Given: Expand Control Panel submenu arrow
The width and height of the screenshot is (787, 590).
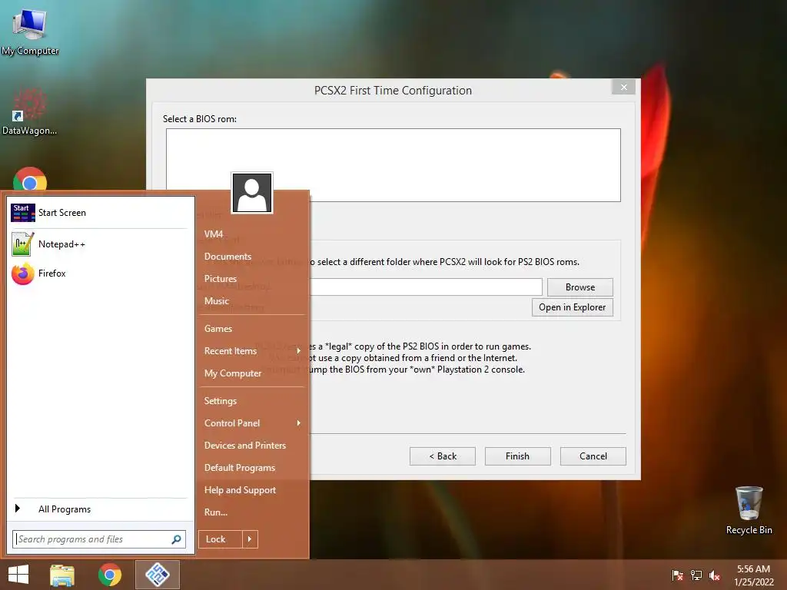Looking at the screenshot, I should [299, 423].
